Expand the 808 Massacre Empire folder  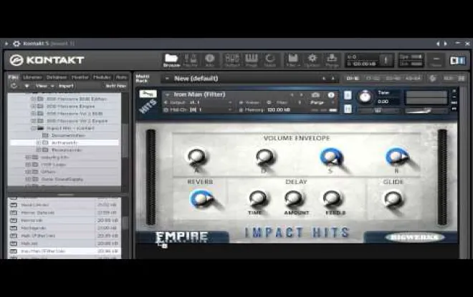pyautogui.click(x=34, y=106)
